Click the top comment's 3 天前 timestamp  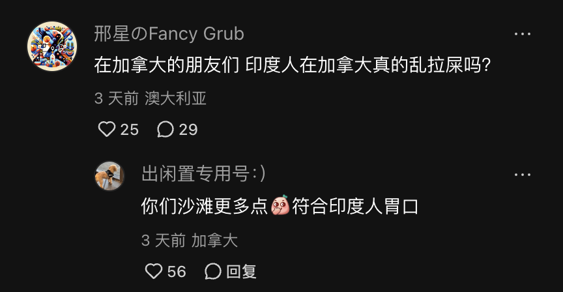pos(117,98)
